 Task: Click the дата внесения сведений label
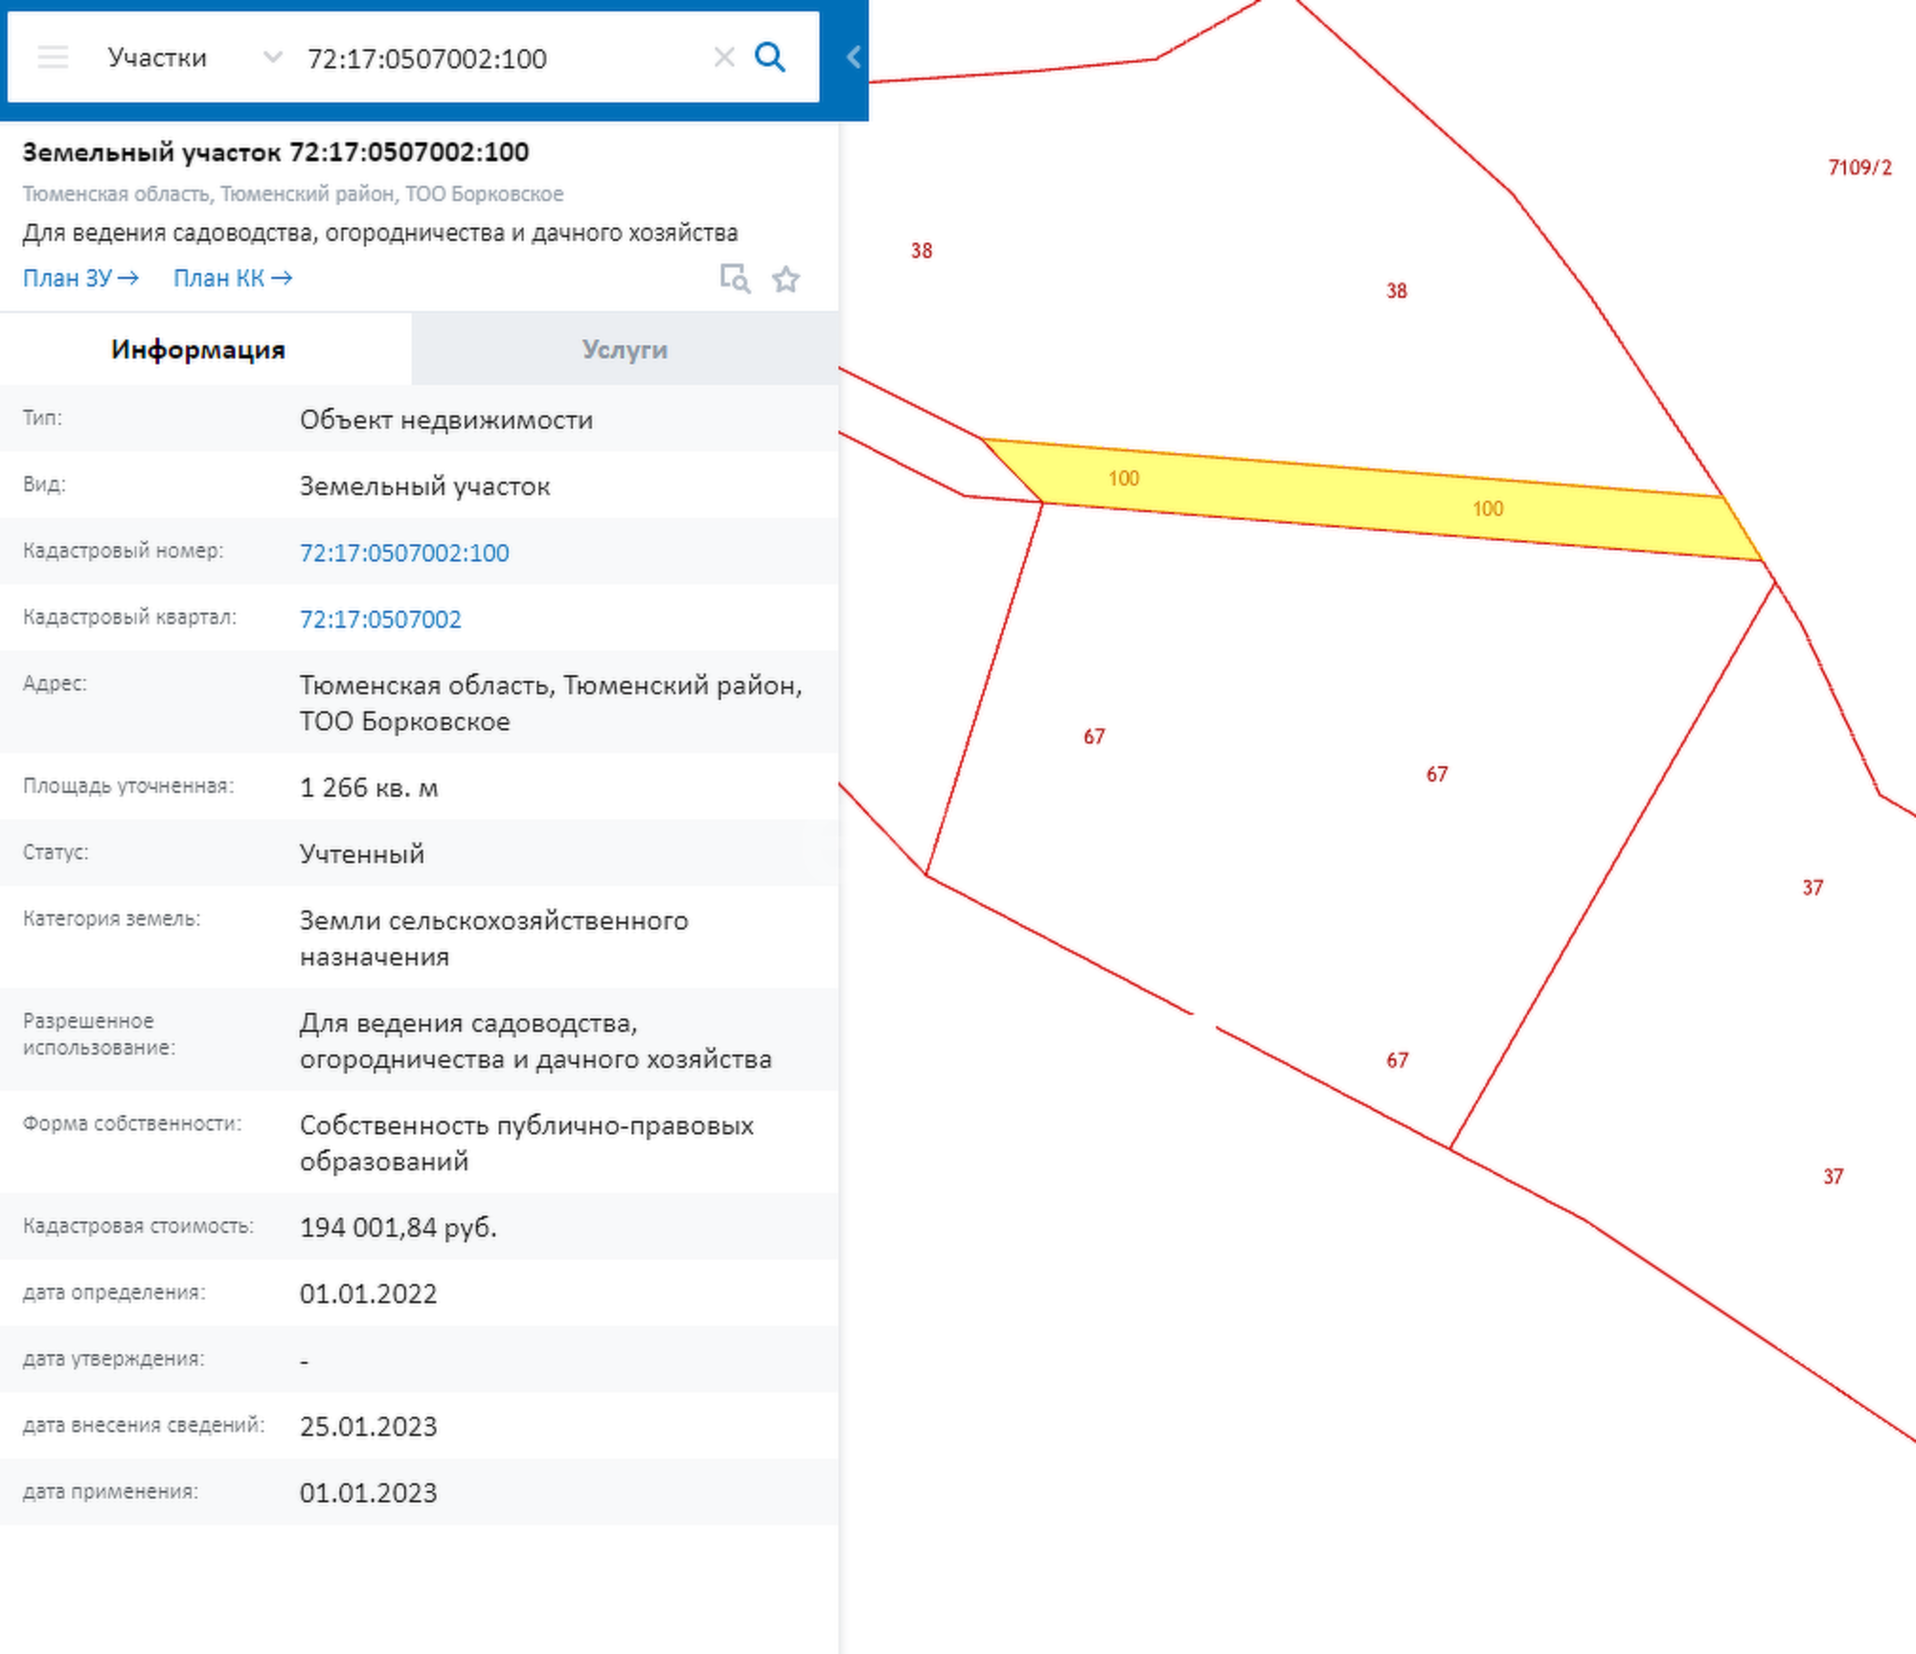pos(144,1424)
